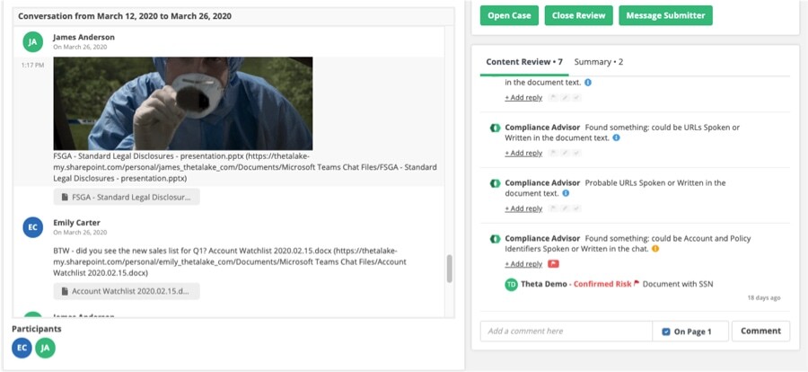This screenshot has width=808, height=372.
Task: Click red flag on Account and Policy Identifiers finding
Action: (x=554, y=264)
